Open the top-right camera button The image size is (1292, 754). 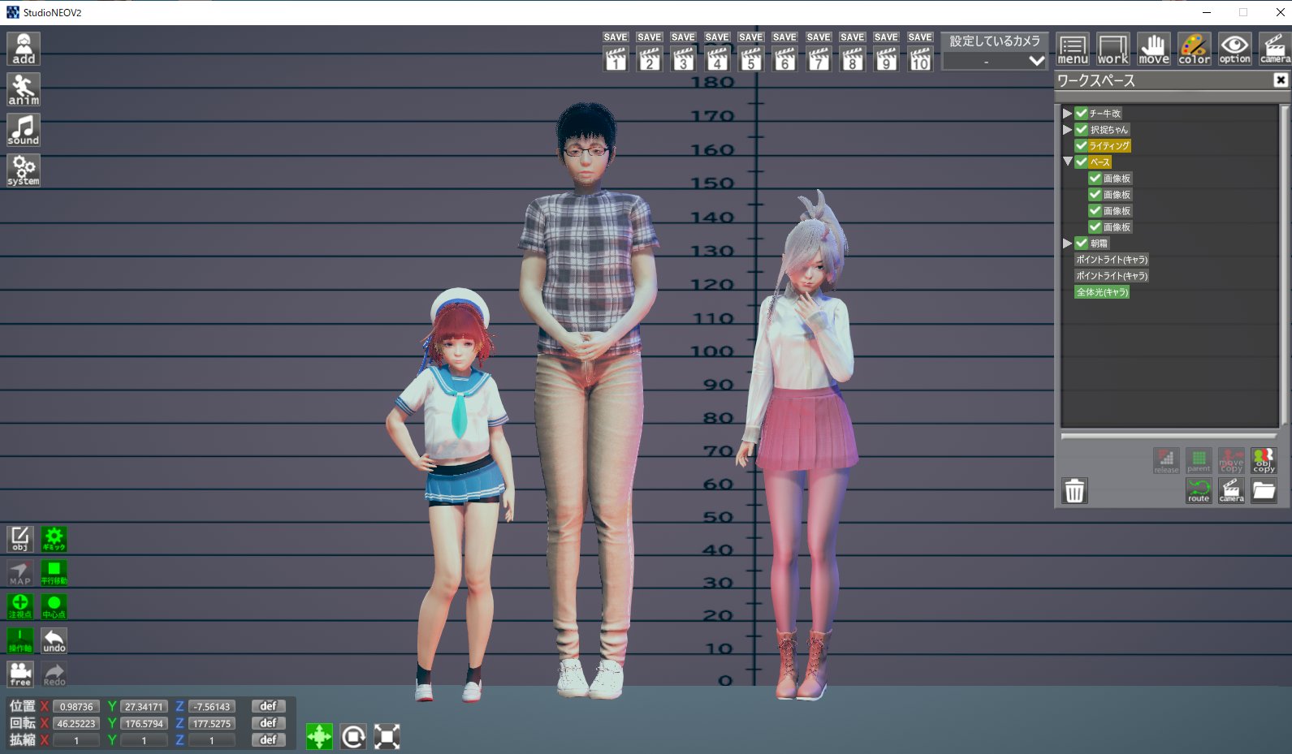tap(1275, 49)
